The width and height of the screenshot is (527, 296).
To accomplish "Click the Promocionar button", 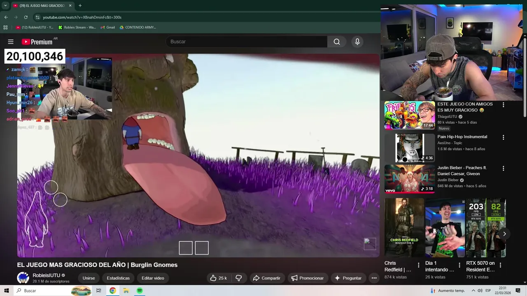I will point(307,278).
